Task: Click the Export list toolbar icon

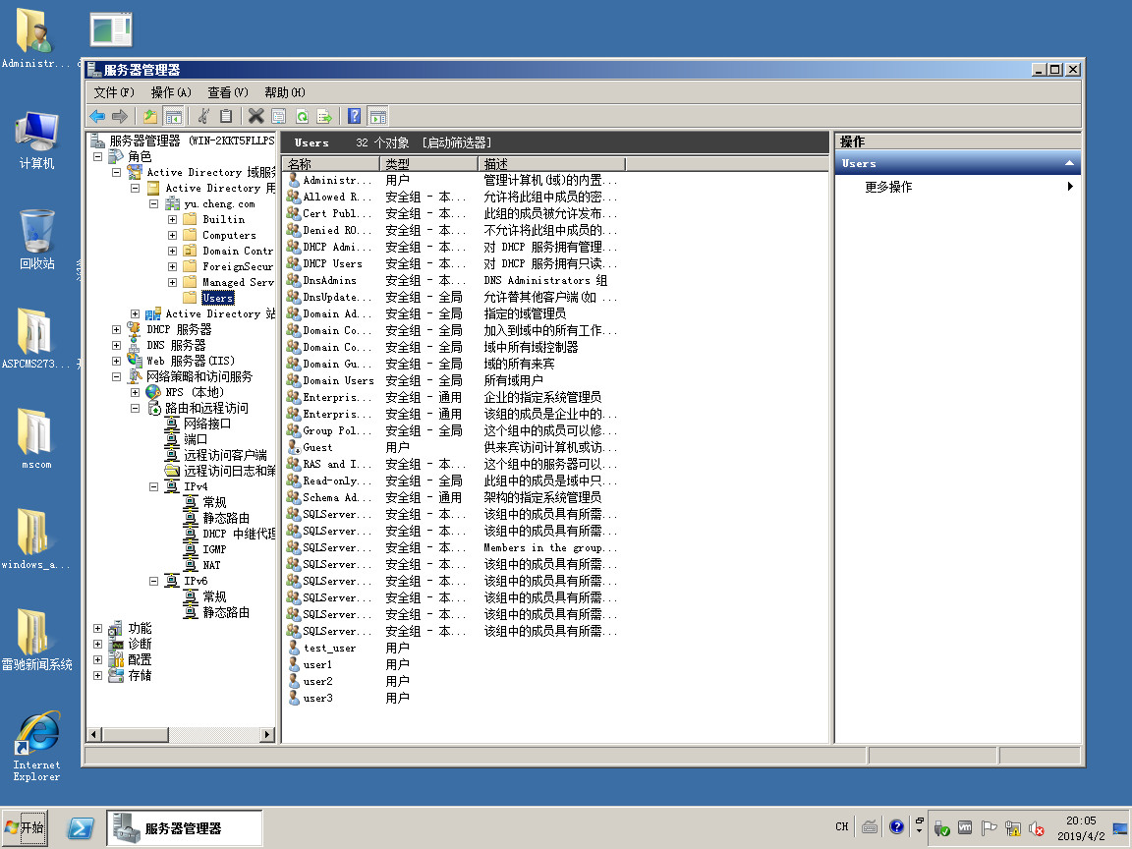Action: coord(324,116)
